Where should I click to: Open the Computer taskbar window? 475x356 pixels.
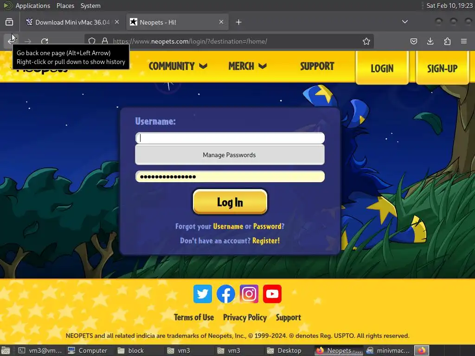[x=88, y=350]
